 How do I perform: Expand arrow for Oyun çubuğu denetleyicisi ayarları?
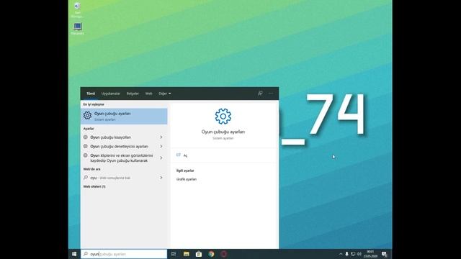click(x=161, y=146)
